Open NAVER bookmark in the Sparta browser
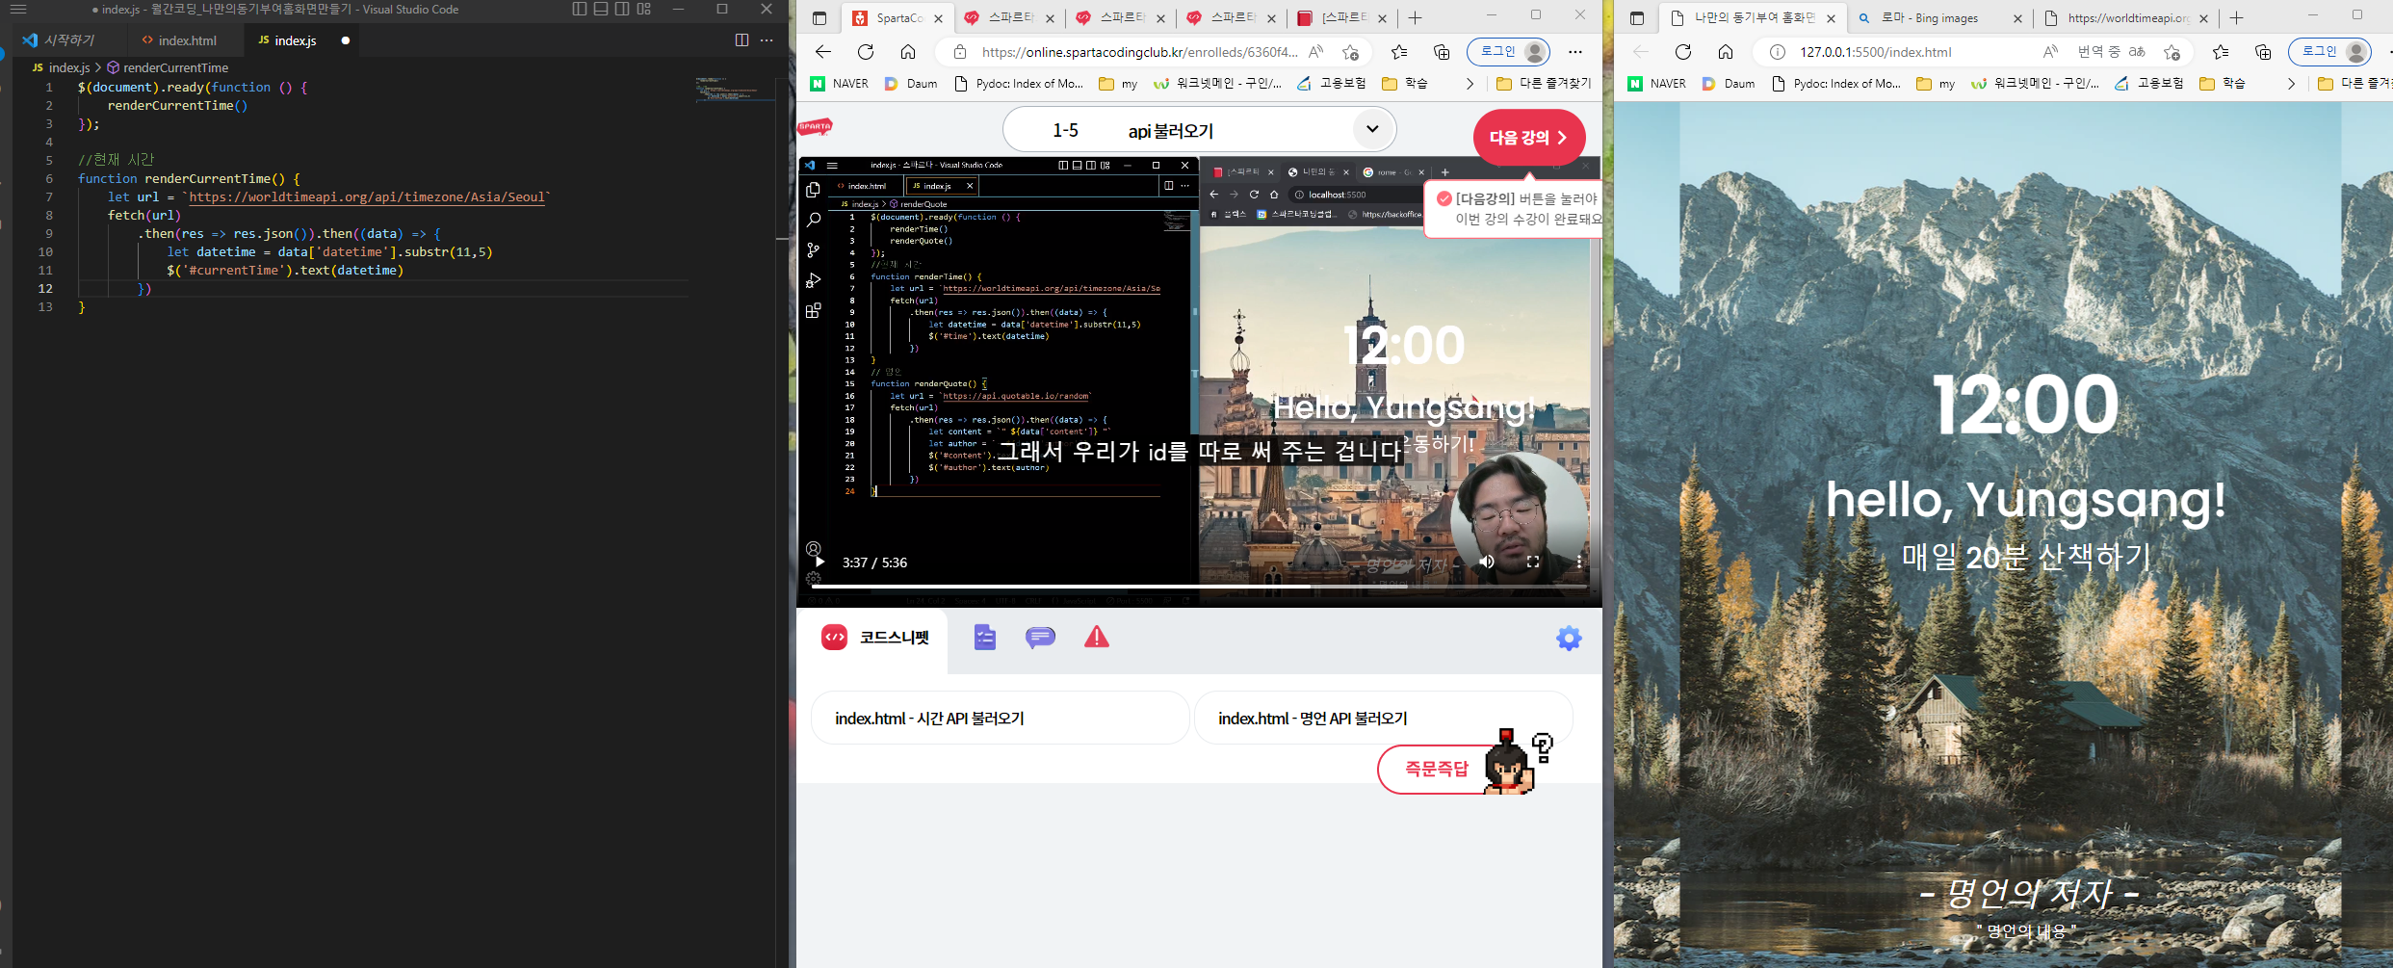The height and width of the screenshot is (968, 2393). (x=840, y=84)
